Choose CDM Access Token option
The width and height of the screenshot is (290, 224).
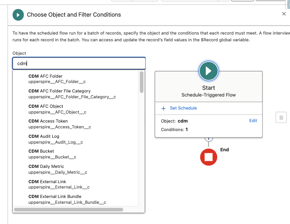click(76, 124)
